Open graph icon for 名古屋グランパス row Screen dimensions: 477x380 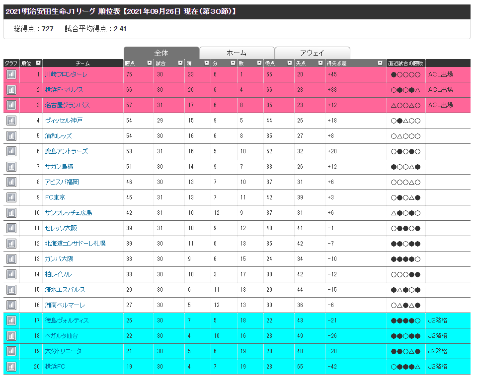[x=11, y=105]
